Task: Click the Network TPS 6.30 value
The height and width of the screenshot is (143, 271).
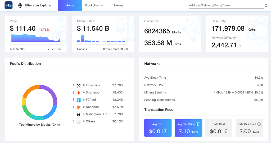Action: 260,85
